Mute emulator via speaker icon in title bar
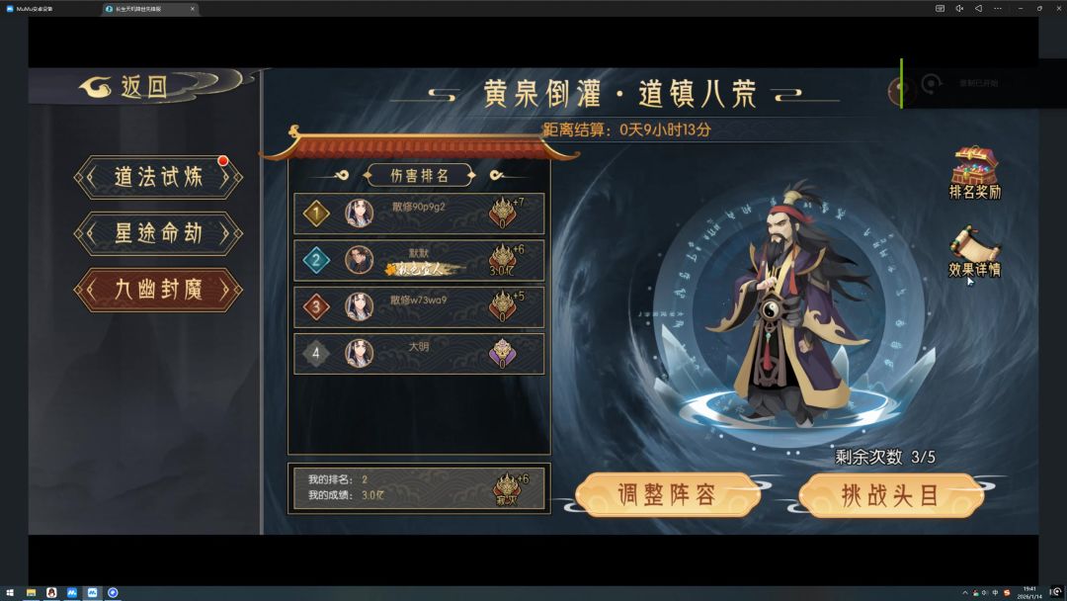Viewport: 1067px width, 601px height. pos(958,8)
